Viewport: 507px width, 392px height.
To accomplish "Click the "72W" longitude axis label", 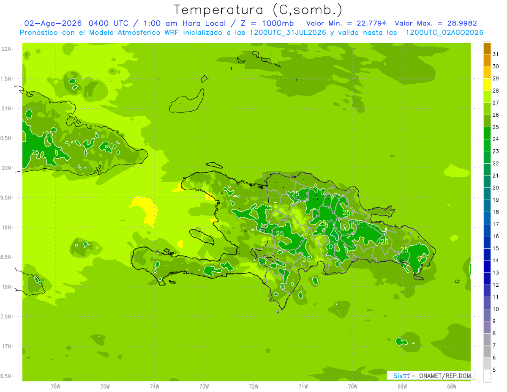I will click(x=253, y=387).
